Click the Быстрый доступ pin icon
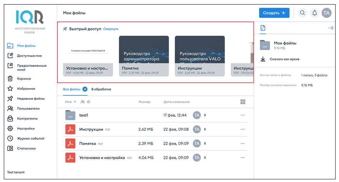The height and width of the screenshot is (182, 339). click(x=65, y=29)
